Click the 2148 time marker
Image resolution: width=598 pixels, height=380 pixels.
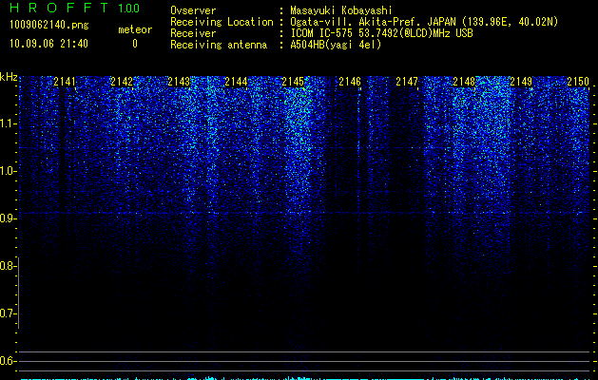coord(464,82)
